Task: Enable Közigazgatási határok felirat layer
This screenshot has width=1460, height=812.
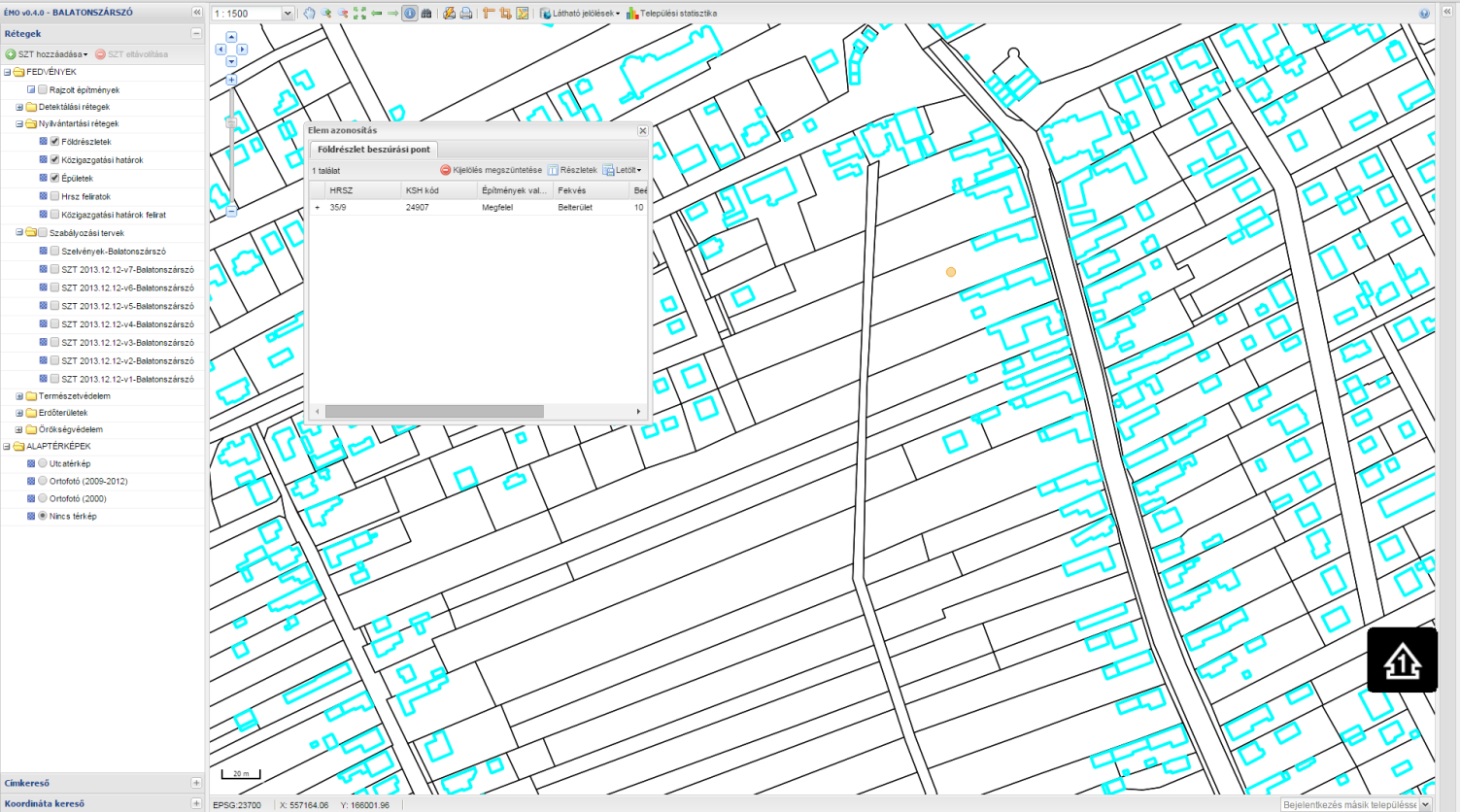Action: [x=54, y=215]
